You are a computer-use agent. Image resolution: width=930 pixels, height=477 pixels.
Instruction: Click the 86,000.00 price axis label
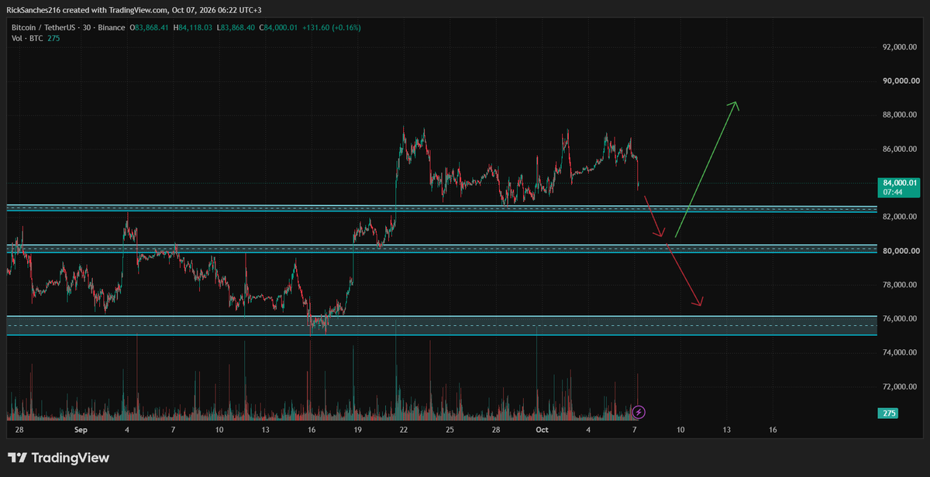pyautogui.click(x=901, y=149)
